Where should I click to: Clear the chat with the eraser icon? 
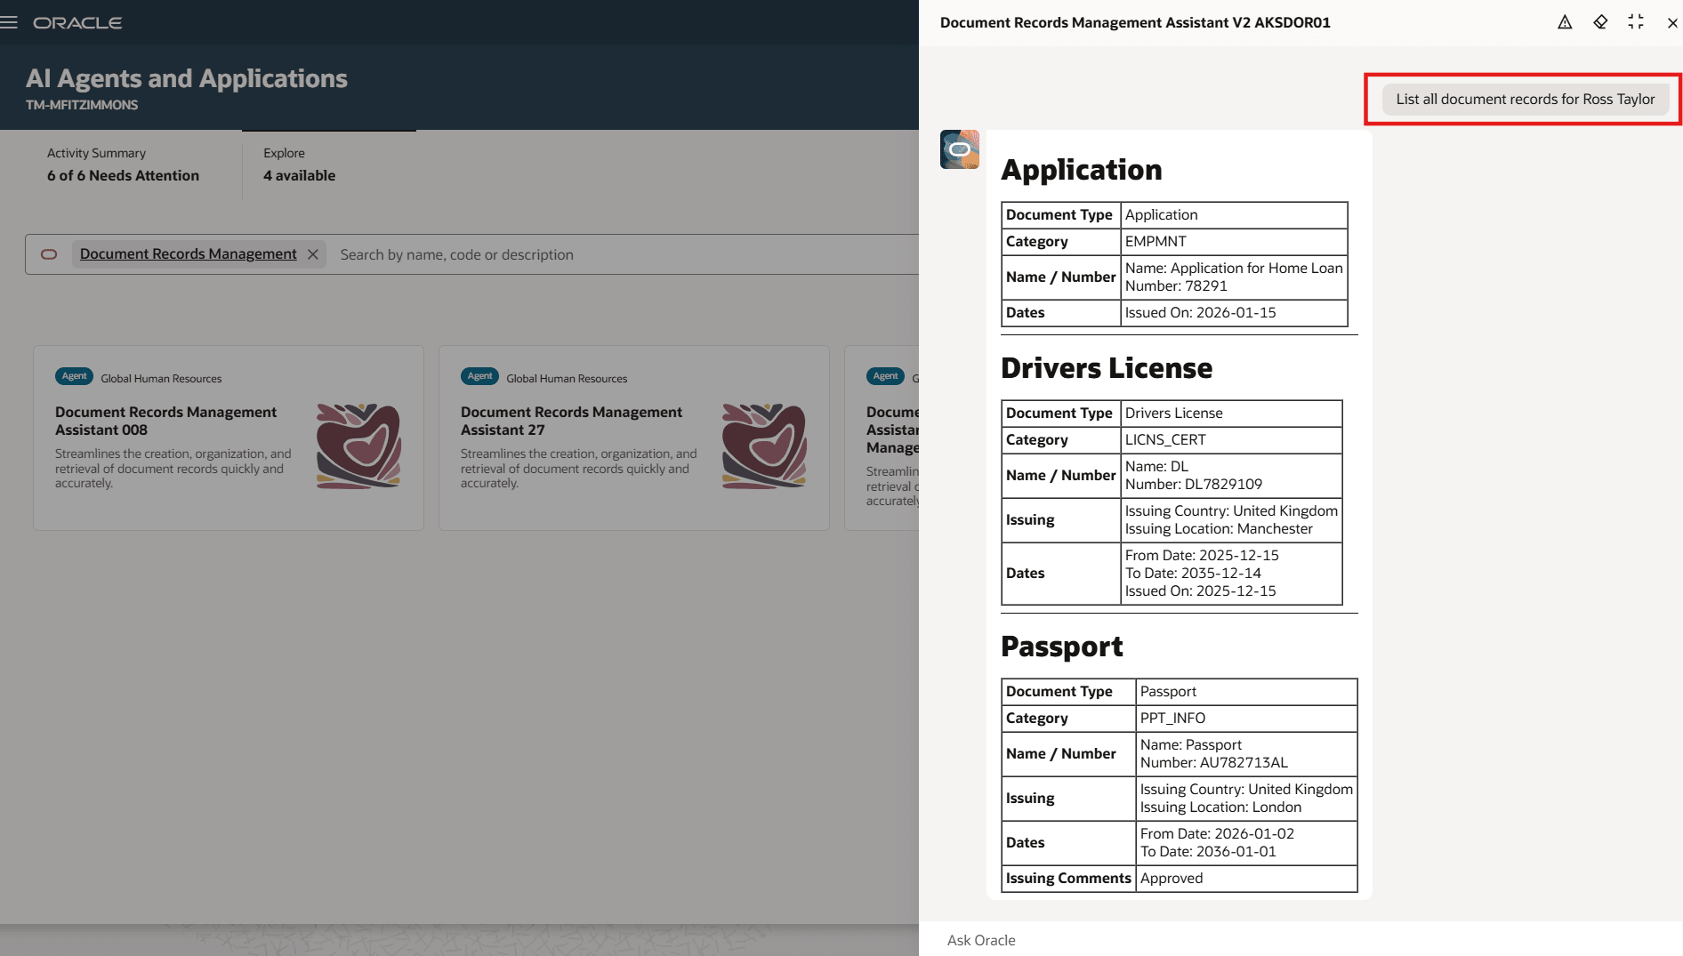point(1600,21)
